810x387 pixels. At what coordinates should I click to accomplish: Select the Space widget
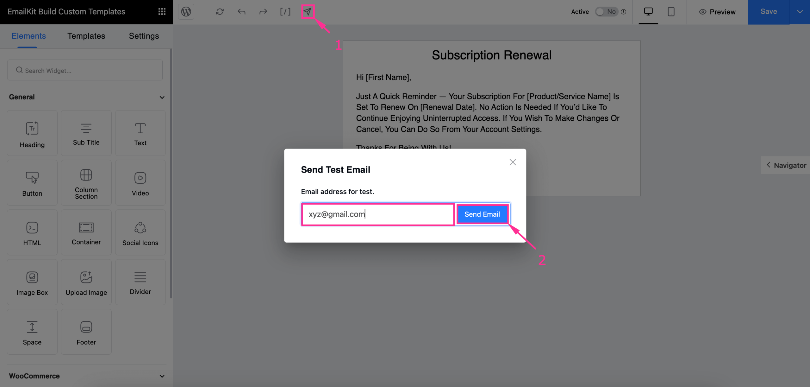tap(32, 332)
